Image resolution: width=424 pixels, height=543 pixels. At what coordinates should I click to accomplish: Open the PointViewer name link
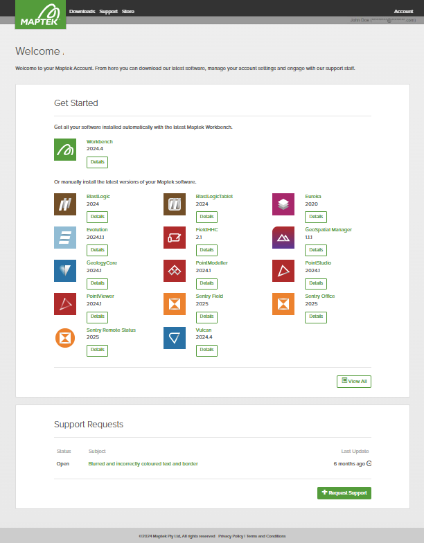tap(100, 296)
